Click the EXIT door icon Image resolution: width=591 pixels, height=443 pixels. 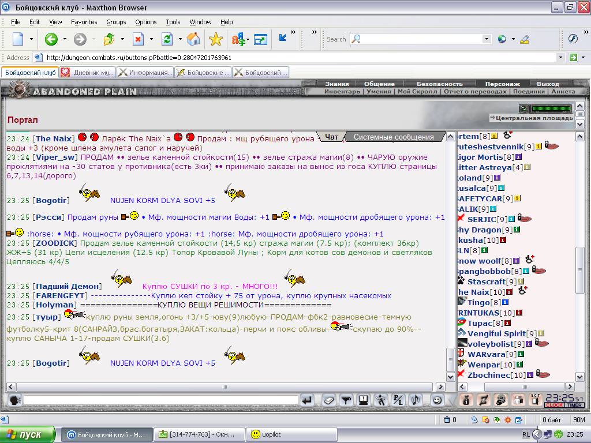(x=535, y=400)
